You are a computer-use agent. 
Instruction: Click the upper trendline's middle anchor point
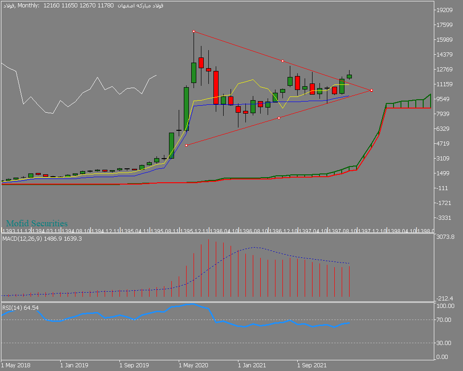pos(282,61)
